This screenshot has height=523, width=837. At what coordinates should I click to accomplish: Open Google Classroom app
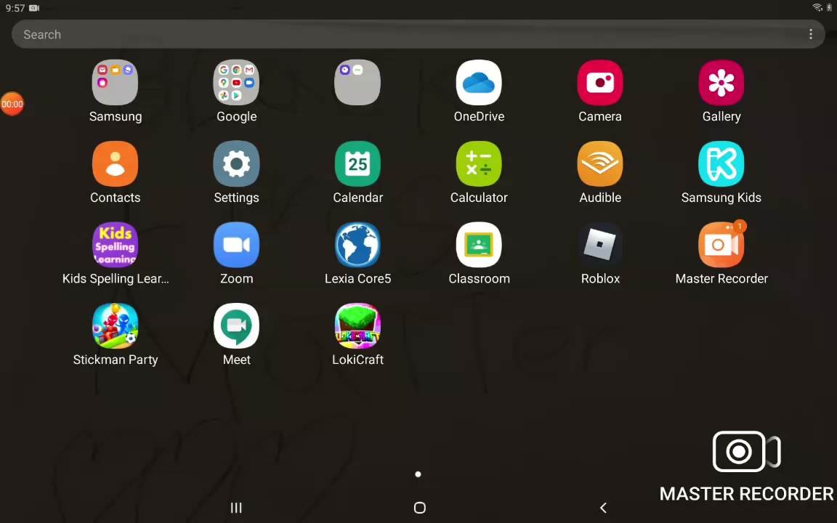(x=479, y=246)
